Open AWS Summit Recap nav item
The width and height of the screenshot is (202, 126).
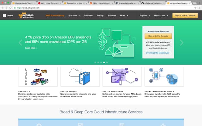pos(55,15)
